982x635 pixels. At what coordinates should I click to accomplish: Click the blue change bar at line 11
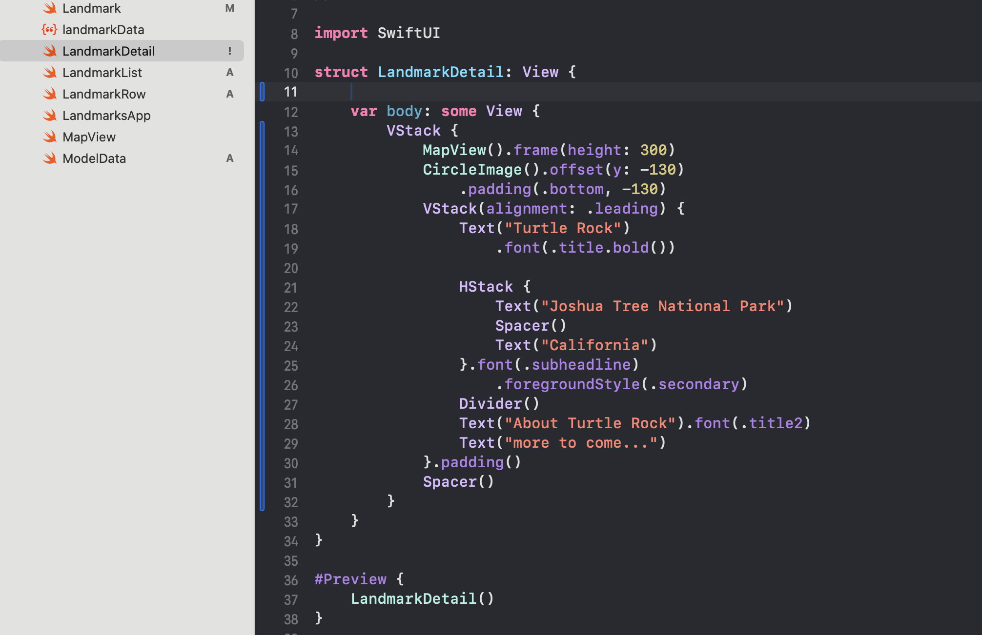(x=262, y=92)
